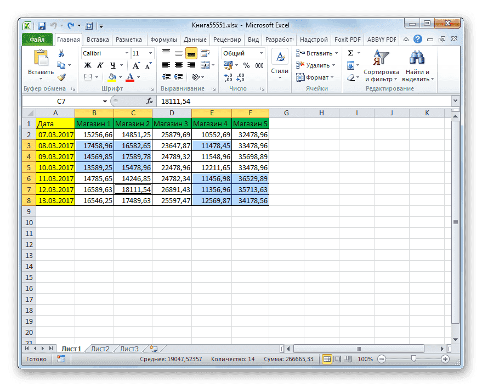
Task: Open the font size dropdown
Action: (x=150, y=53)
